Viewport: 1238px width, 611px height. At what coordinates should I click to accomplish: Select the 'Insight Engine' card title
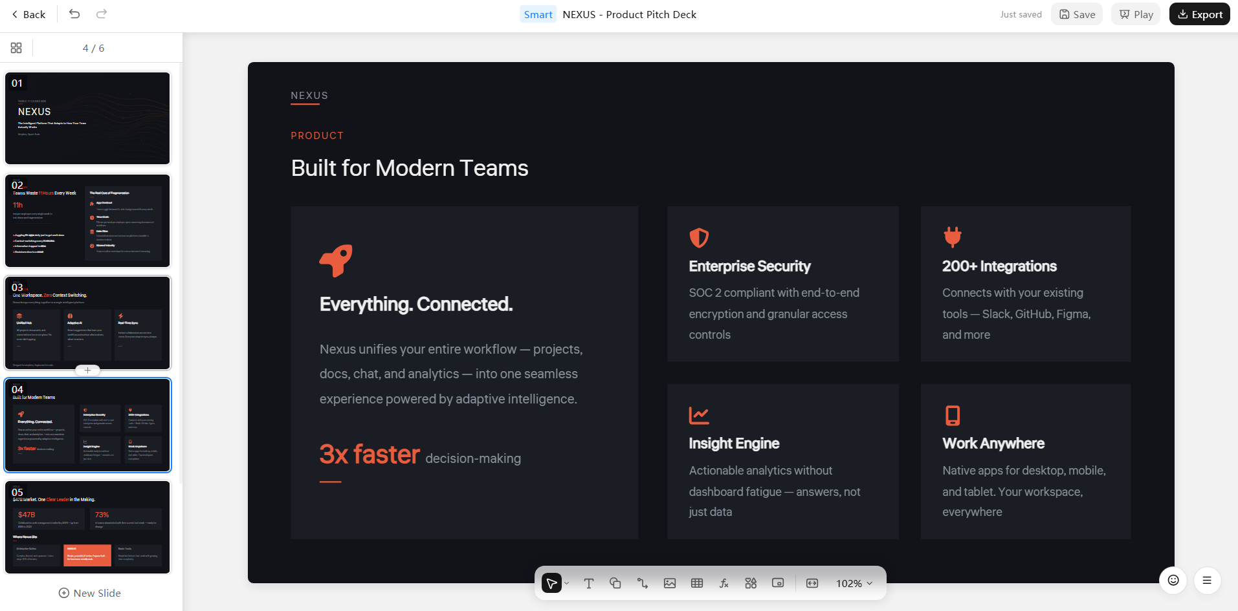point(734,444)
